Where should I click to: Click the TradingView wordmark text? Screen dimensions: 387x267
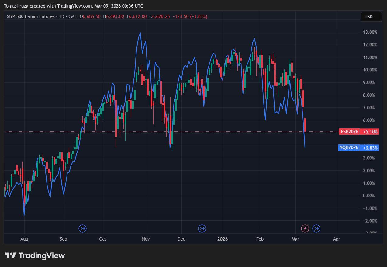pyautogui.click(x=42, y=256)
